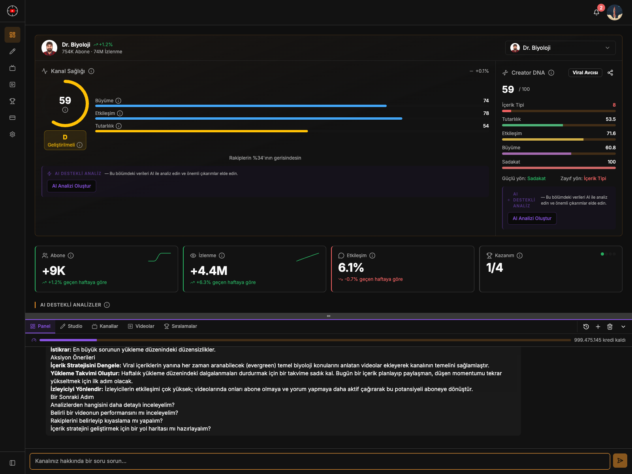Open chat history clock icon
This screenshot has width=632, height=474.
click(586, 327)
